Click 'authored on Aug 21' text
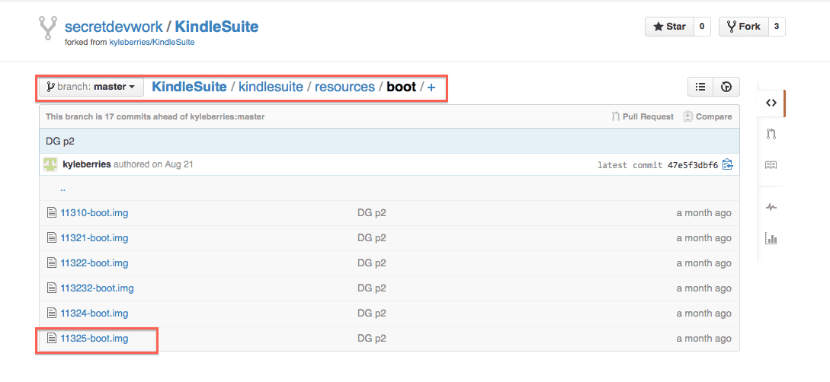The width and height of the screenshot is (830, 382). point(153,164)
